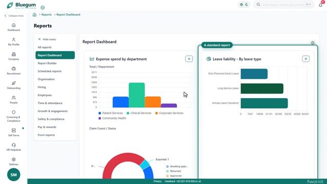Open the People section
Image resolution: width=327 pixels, height=184 pixels.
14,100
